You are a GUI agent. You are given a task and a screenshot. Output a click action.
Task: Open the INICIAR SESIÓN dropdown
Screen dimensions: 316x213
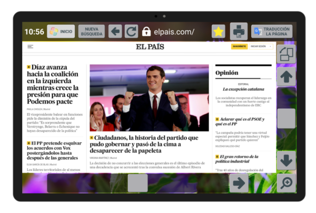tap(259, 46)
